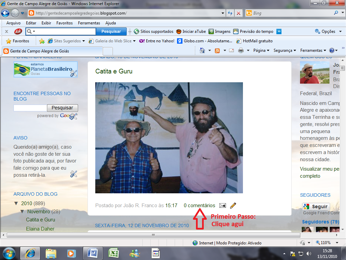346x260 pixels.
Task: Click the Refresh icon beside address bar
Action: point(230,13)
